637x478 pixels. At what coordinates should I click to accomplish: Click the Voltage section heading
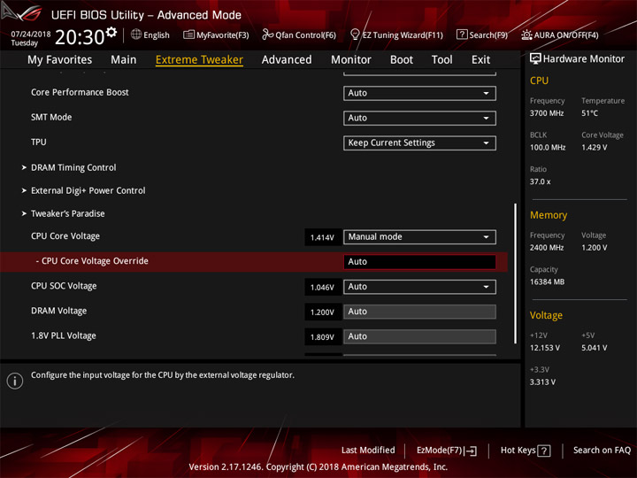(546, 315)
